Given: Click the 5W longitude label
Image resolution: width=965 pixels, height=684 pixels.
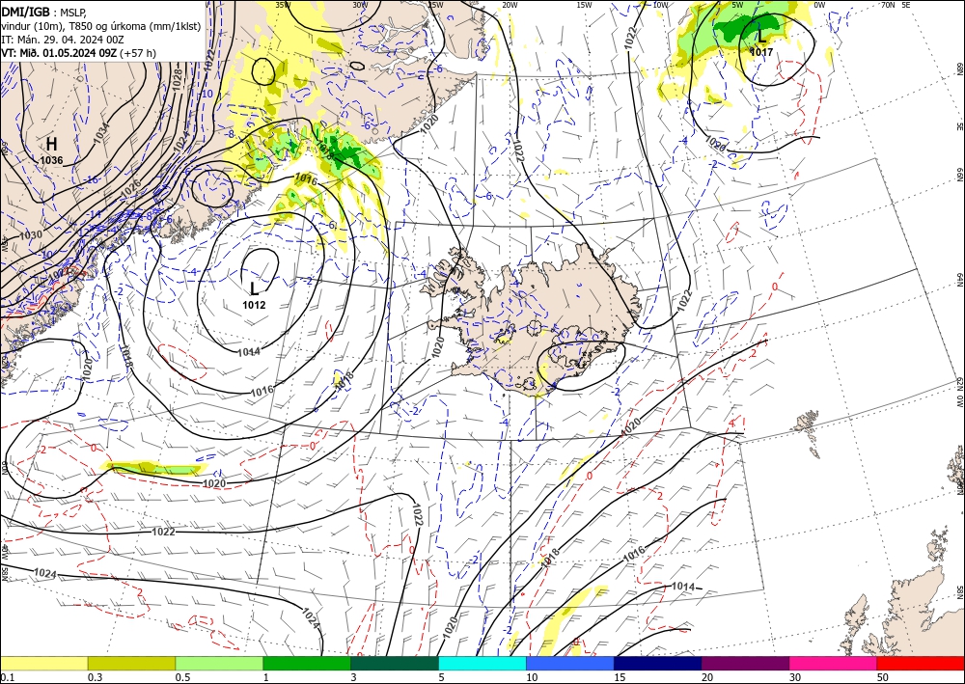Looking at the screenshot, I should coord(738,5).
